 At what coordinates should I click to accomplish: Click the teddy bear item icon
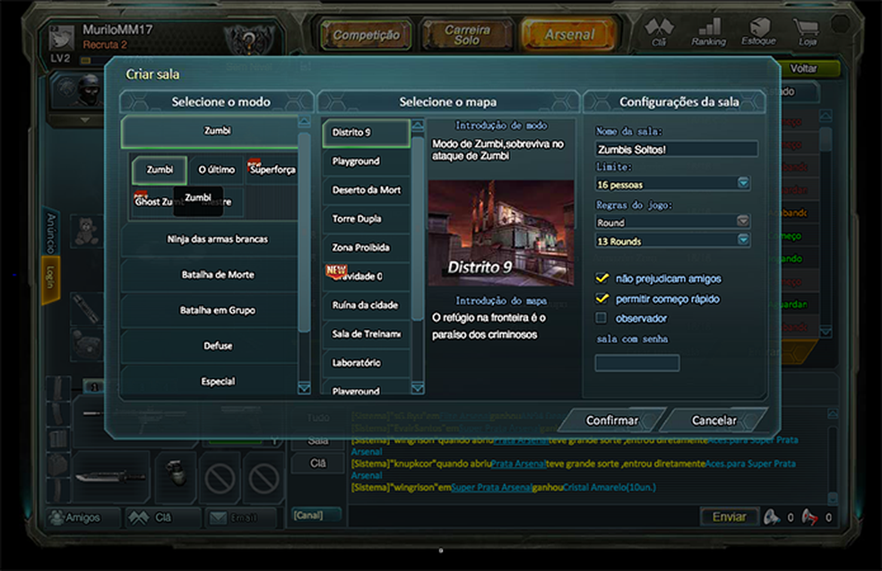[86, 230]
